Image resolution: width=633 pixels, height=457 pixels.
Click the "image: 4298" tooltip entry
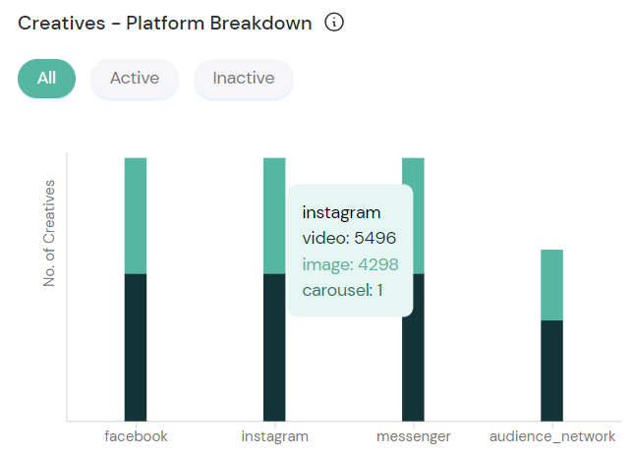pyautogui.click(x=349, y=264)
